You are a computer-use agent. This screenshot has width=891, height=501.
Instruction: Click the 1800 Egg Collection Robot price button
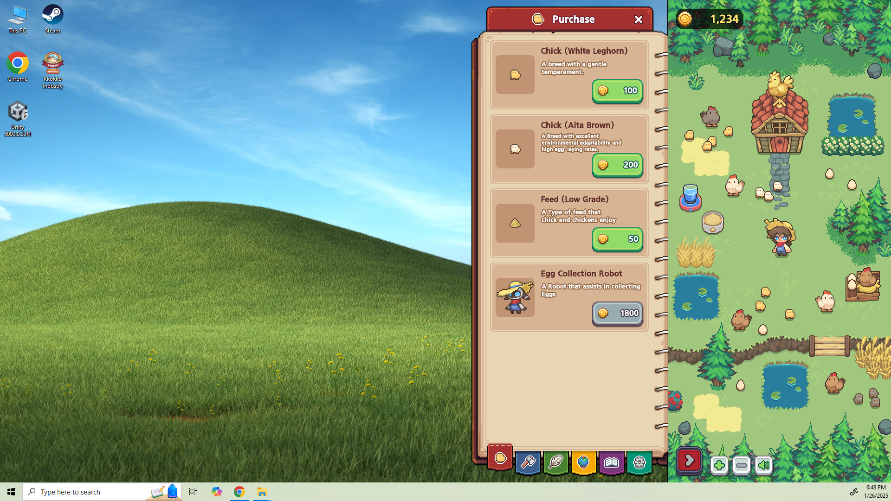pyautogui.click(x=618, y=314)
